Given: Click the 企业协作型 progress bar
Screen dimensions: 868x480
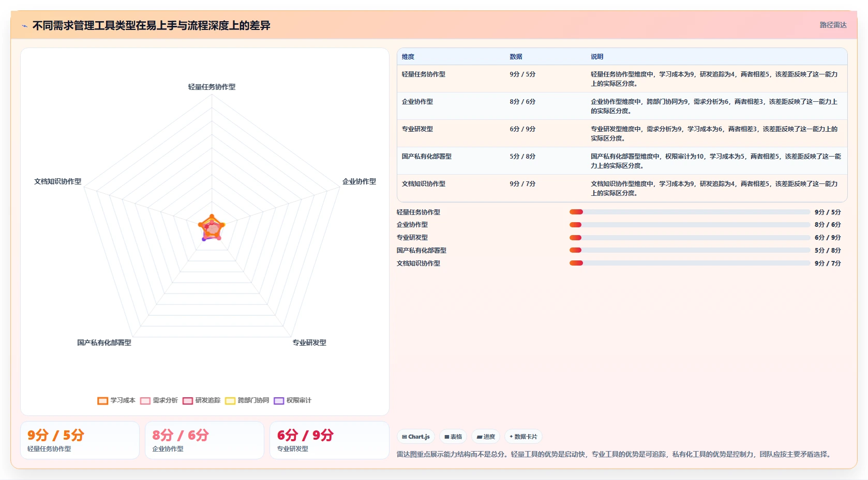Looking at the screenshot, I should click(x=690, y=225).
